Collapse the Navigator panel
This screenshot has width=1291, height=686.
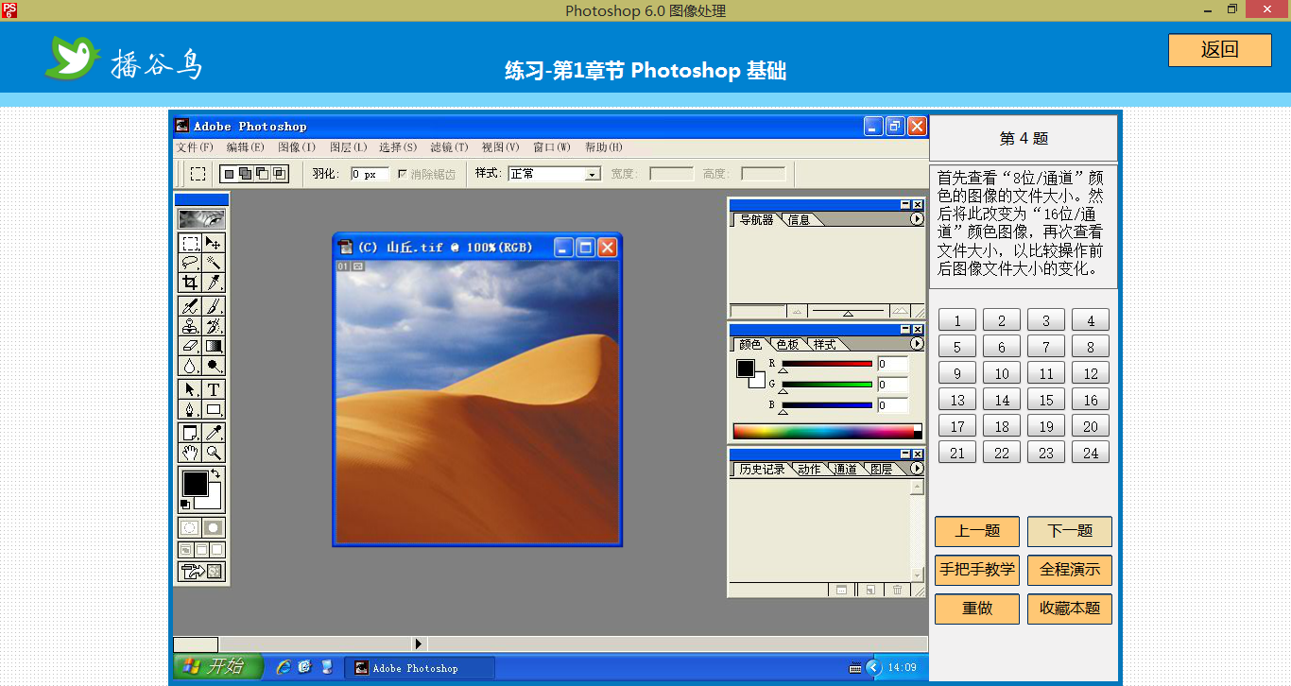coord(904,204)
